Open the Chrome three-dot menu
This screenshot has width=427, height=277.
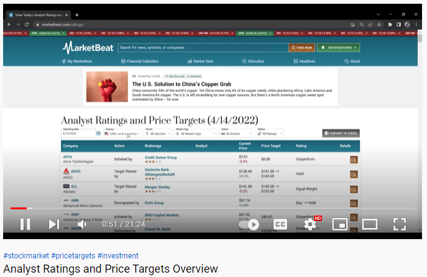pyautogui.click(x=416, y=24)
